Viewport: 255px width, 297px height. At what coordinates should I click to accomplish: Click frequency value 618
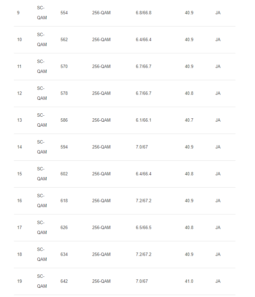click(64, 201)
